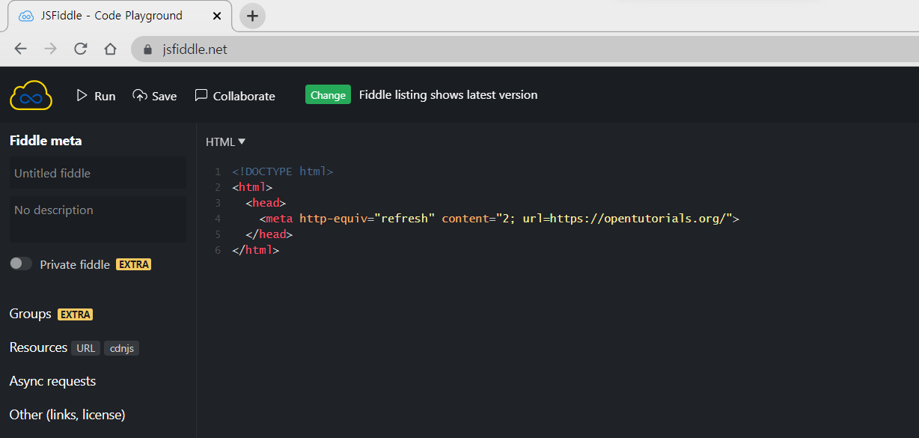Click the Save cloud upload icon

point(140,95)
